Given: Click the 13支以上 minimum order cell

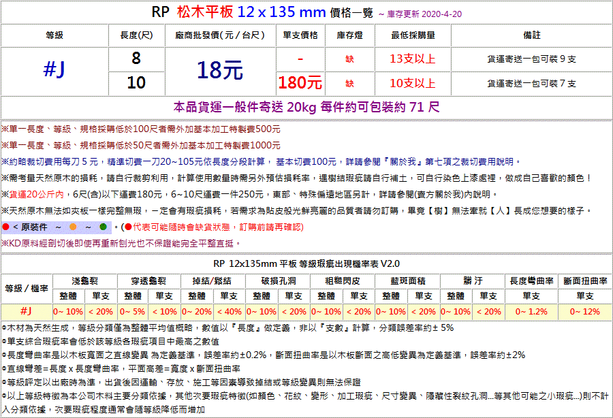Looking at the screenshot, I should (x=413, y=59).
